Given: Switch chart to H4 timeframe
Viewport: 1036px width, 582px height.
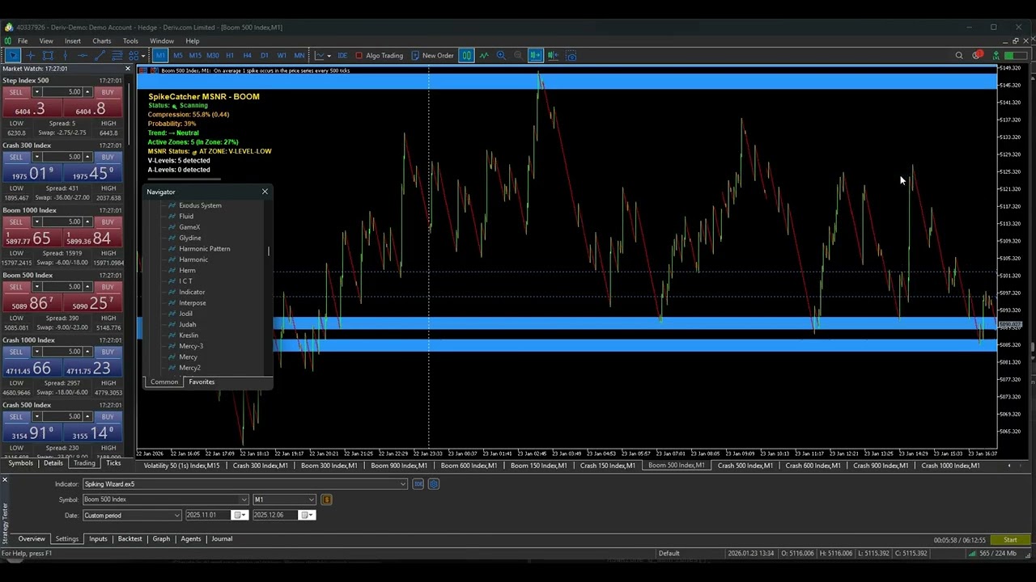Looking at the screenshot, I should (x=247, y=56).
